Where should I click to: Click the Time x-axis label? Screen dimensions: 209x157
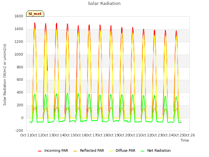(185, 140)
